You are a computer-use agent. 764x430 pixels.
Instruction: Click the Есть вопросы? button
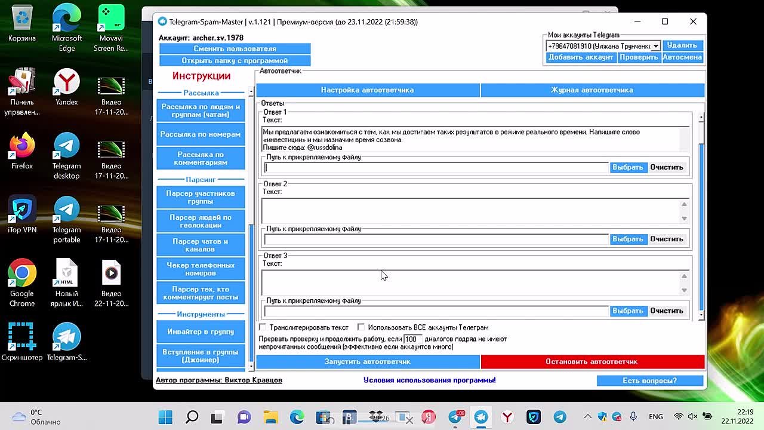[x=650, y=380]
